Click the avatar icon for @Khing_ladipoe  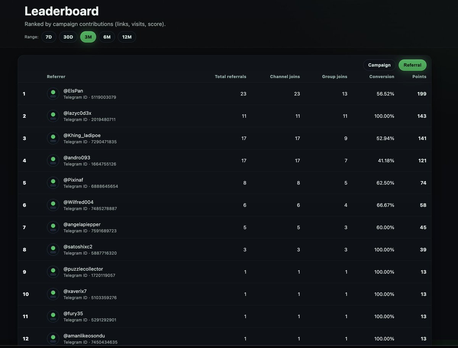point(53,138)
